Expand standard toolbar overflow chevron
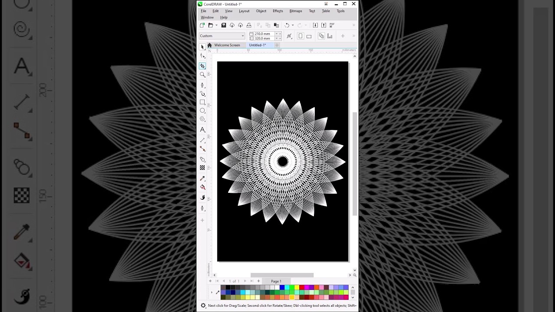The width and height of the screenshot is (555, 312). (x=353, y=26)
